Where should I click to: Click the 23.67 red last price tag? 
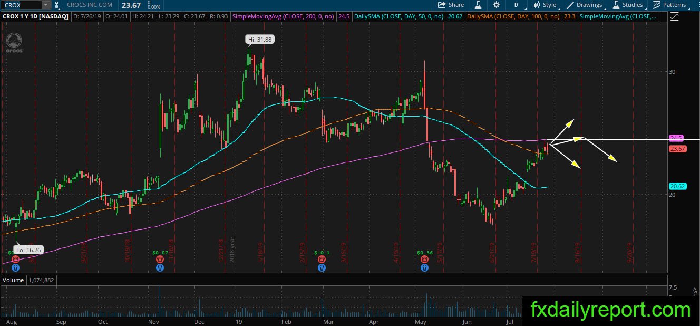(677, 149)
